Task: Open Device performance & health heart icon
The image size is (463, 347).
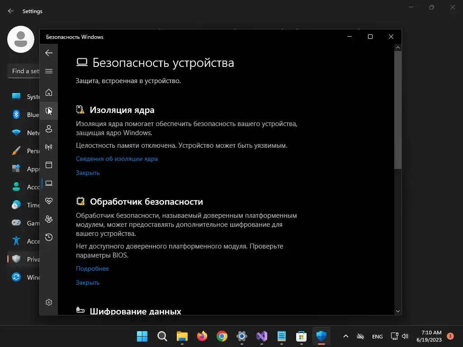Action: tap(49, 201)
